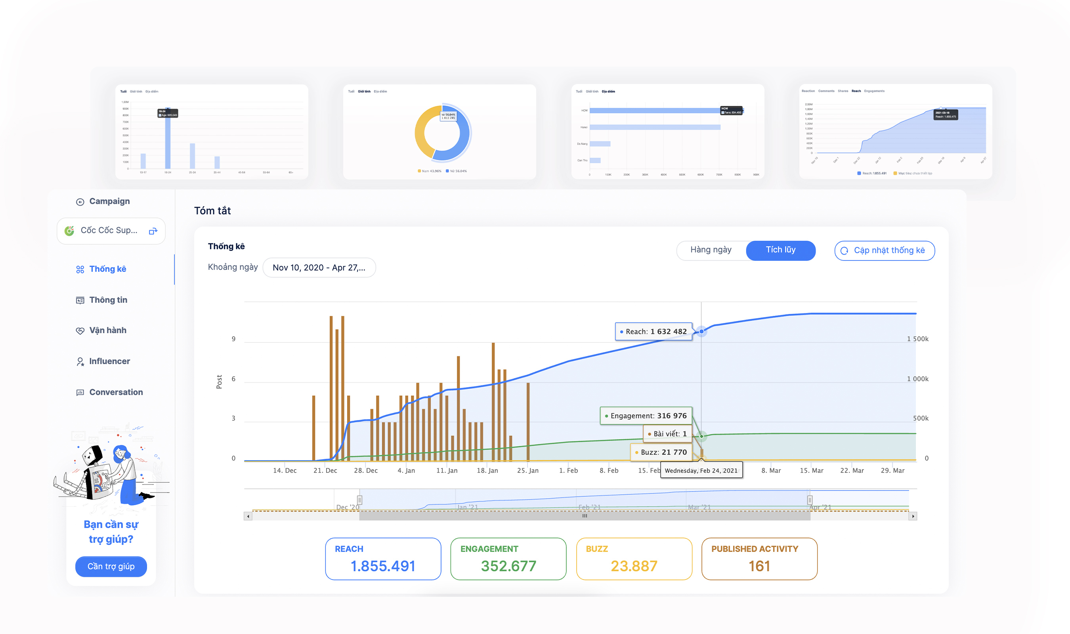The image size is (1070, 634).
Task: Switch chart to Hàng ngày mode
Action: (711, 250)
